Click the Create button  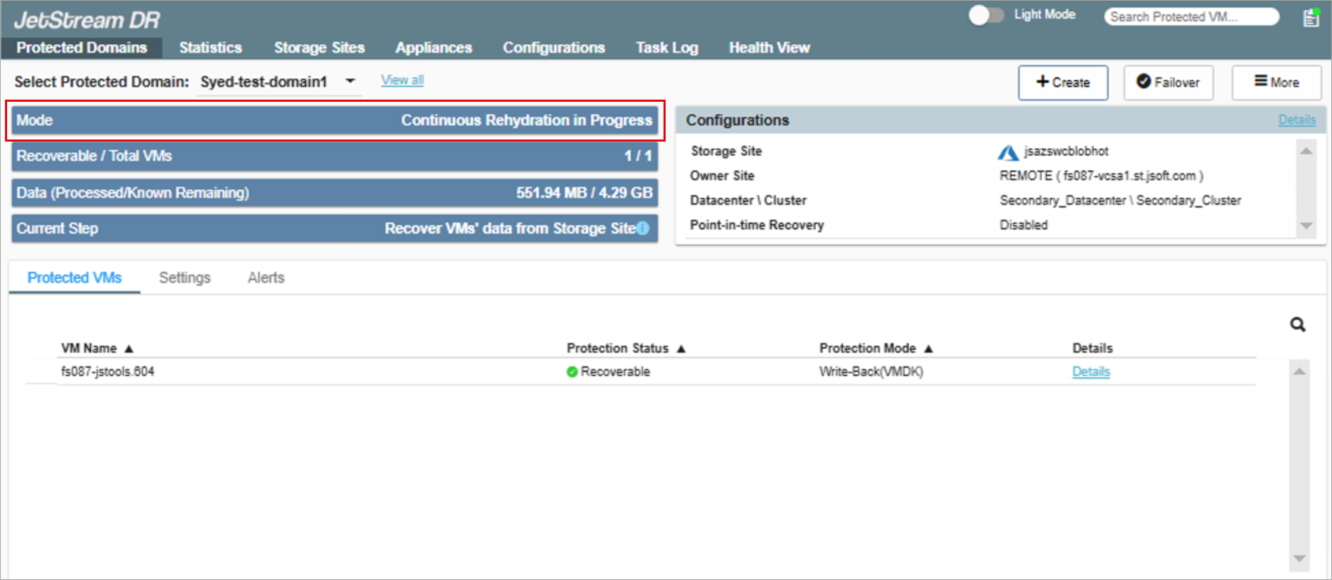(x=1063, y=83)
